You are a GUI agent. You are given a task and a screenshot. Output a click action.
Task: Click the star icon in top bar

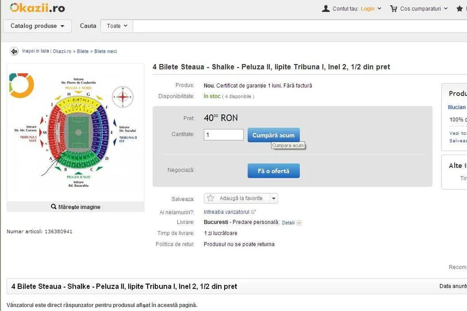click(459, 8)
